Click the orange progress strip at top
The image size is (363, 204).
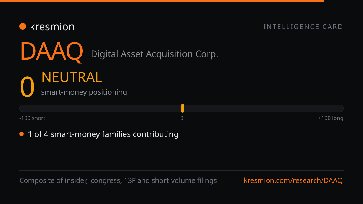tap(162, 1)
